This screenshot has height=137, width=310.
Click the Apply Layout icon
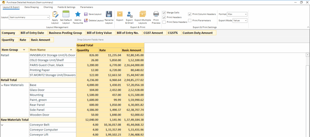(x=55, y=14)
